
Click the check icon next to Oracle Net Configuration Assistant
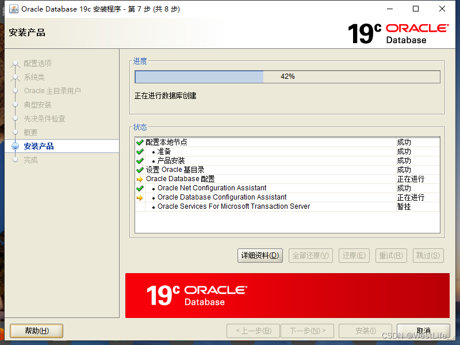[139, 188]
